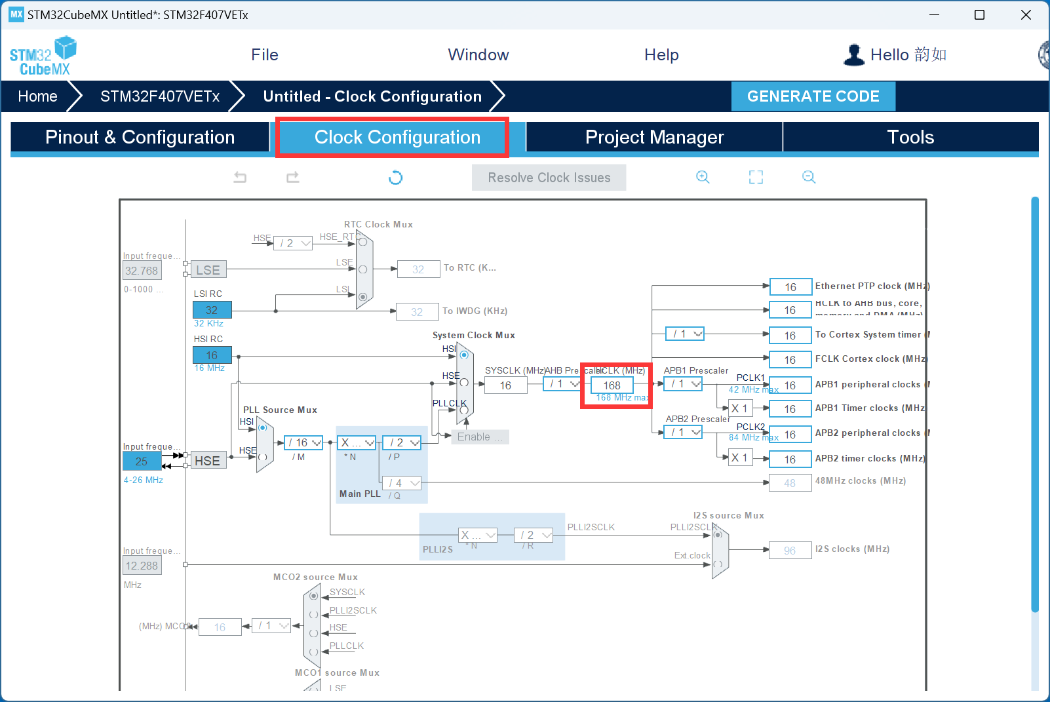Click Untitled - Clock Configuration breadcrumb
The width and height of the screenshot is (1050, 702).
[372, 96]
